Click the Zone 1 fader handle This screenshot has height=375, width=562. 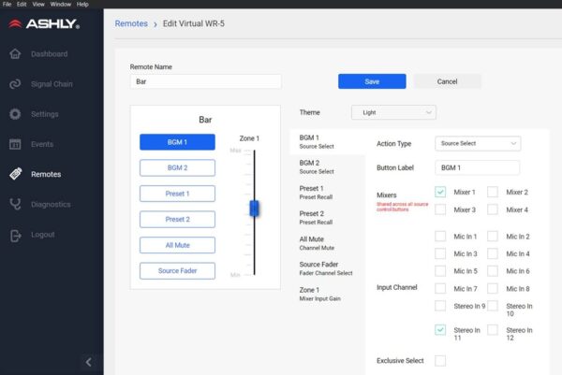[253, 209]
